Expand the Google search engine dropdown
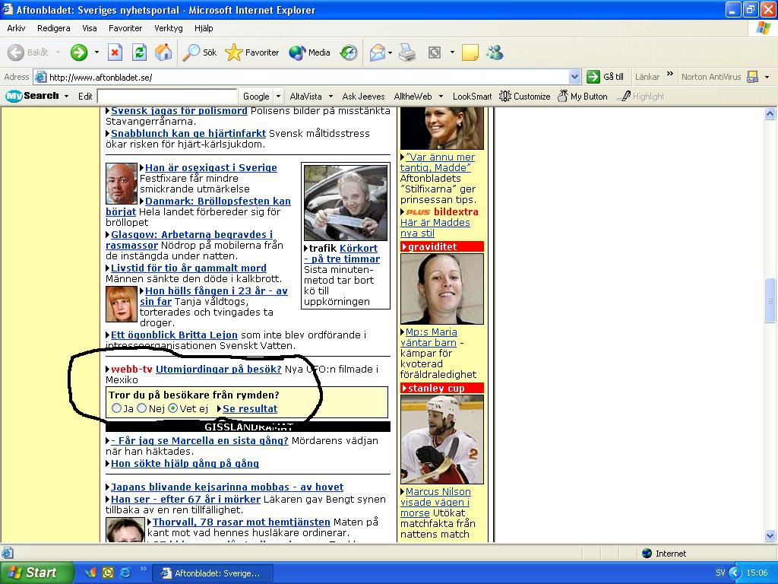Viewport: 778px width, 584px height. tap(278, 97)
